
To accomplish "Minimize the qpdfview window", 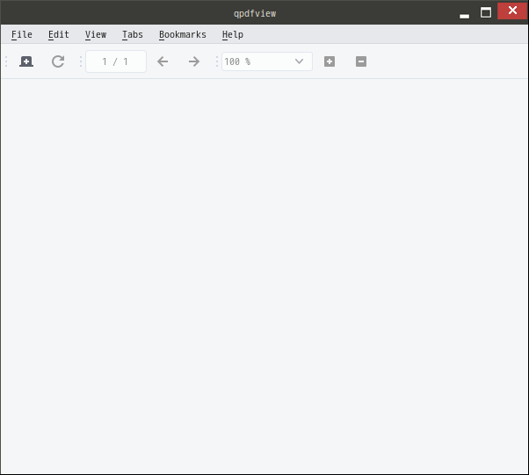I will 465,16.
